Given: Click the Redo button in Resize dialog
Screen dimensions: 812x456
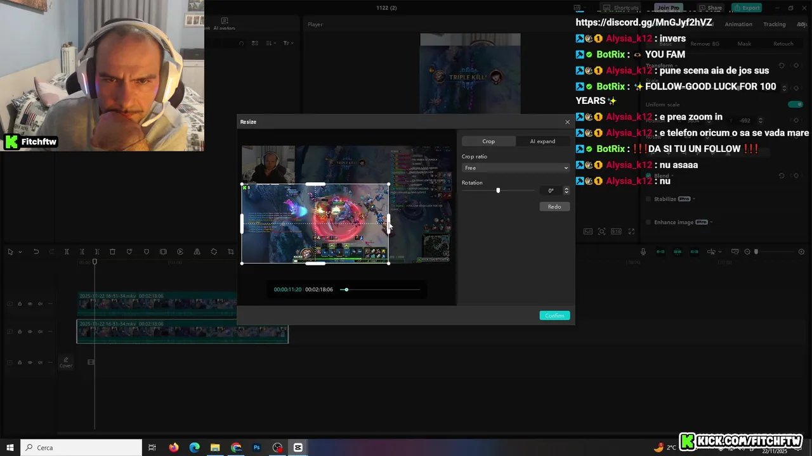Looking at the screenshot, I should [x=554, y=206].
